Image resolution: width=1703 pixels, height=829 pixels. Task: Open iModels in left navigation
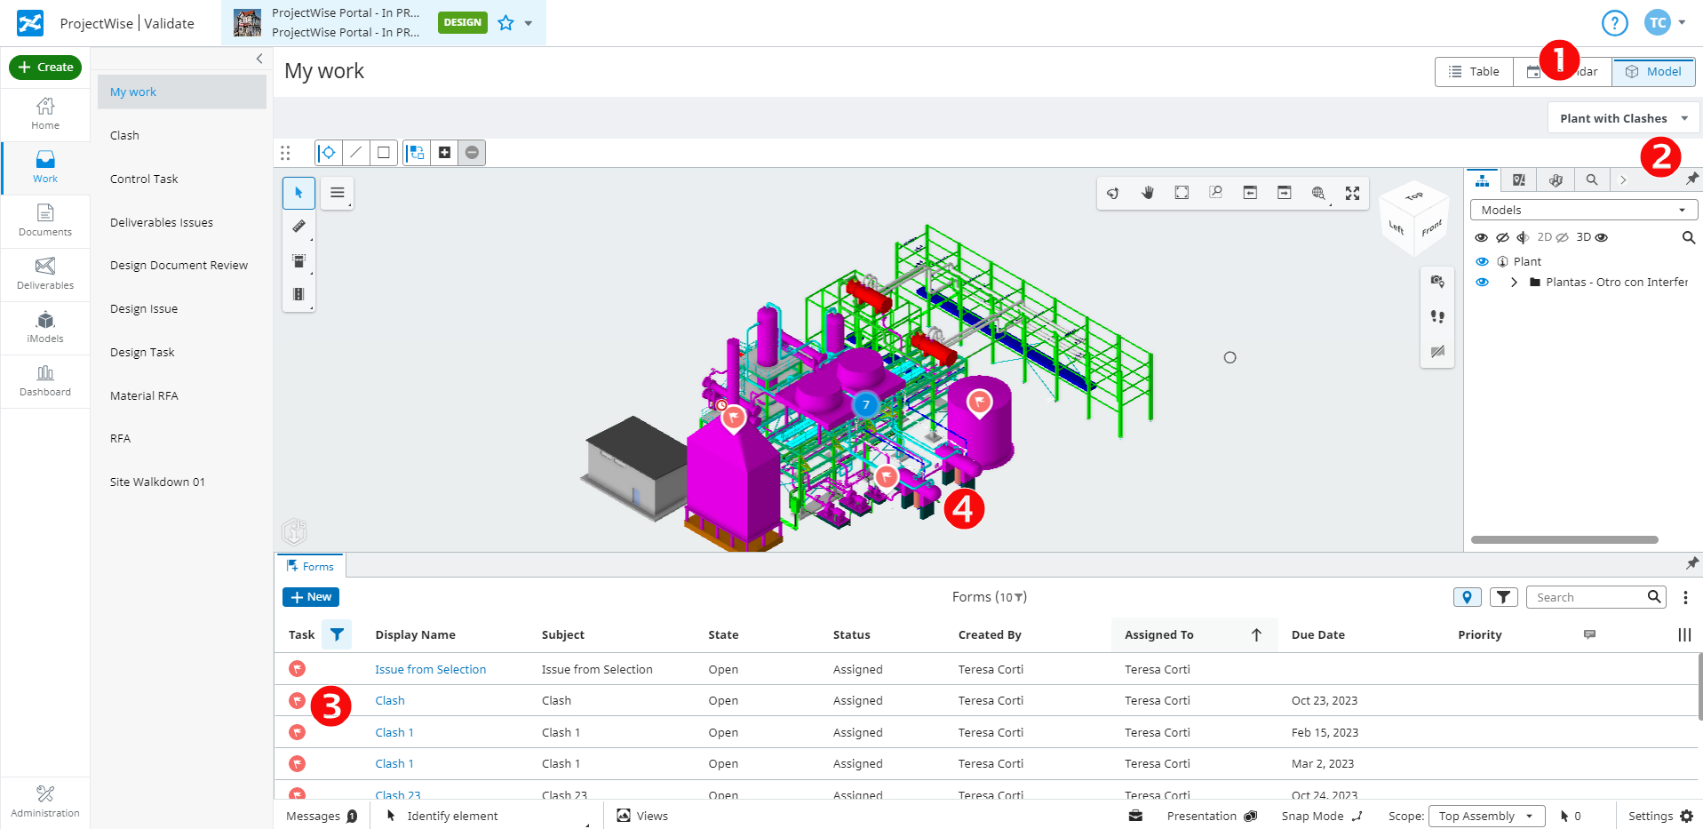point(45,327)
